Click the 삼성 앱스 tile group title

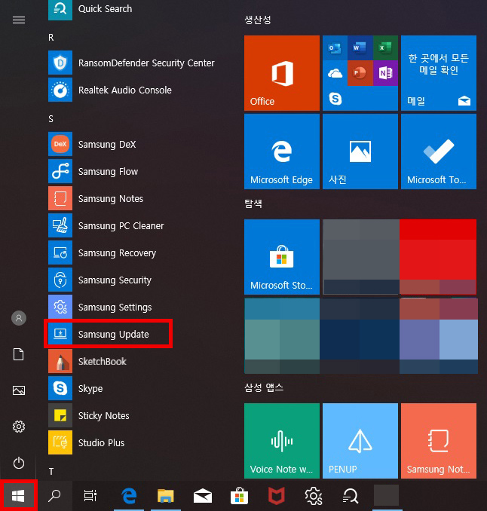264,387
